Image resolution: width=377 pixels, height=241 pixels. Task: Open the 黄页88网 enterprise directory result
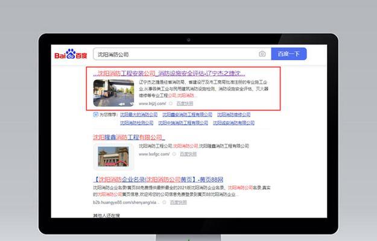tap(158, 180)
